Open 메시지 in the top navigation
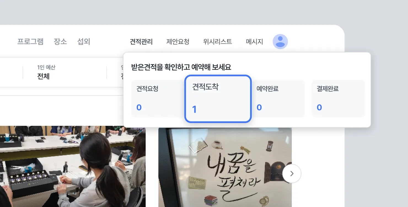This screenshot has height=207, width=408. pyautogui.click(x=254, y=42)
